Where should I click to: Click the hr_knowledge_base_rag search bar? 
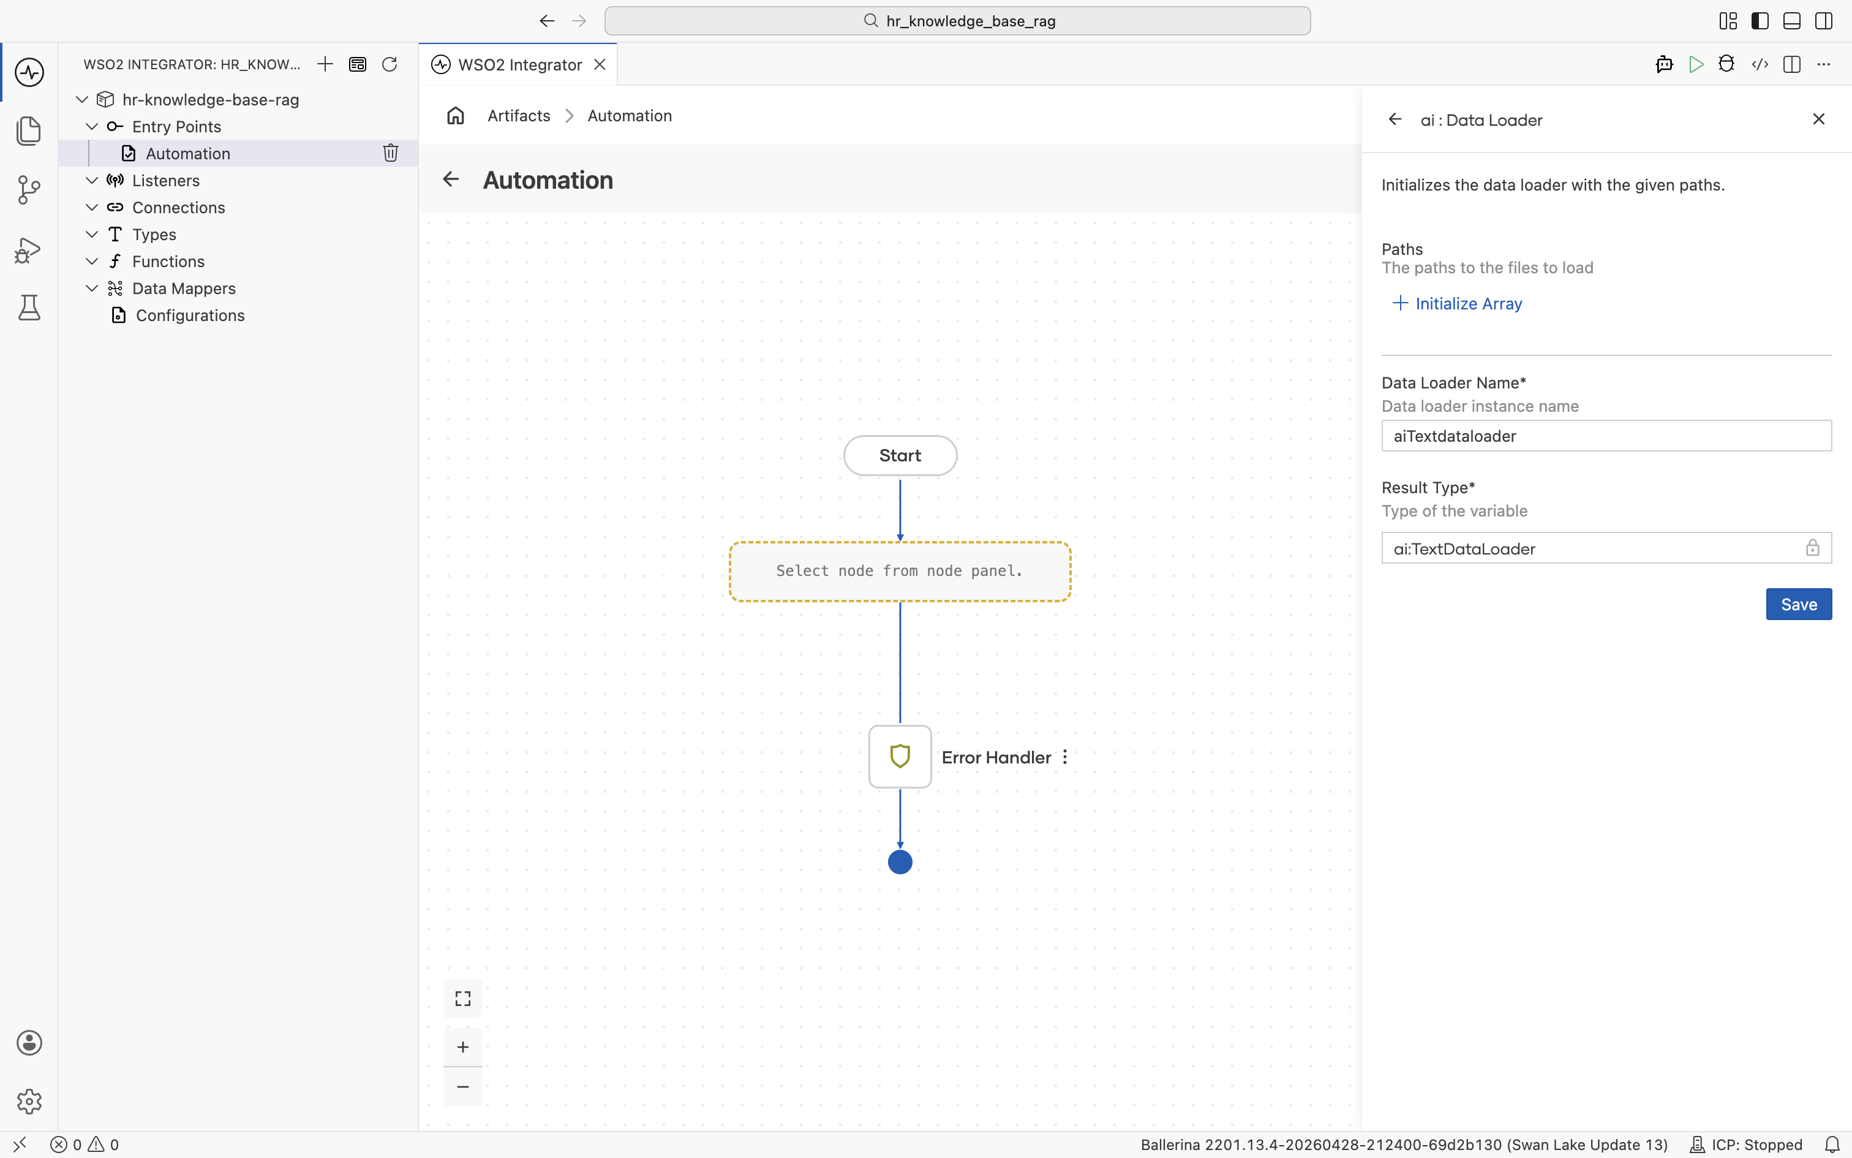click(x=957, y=21)
